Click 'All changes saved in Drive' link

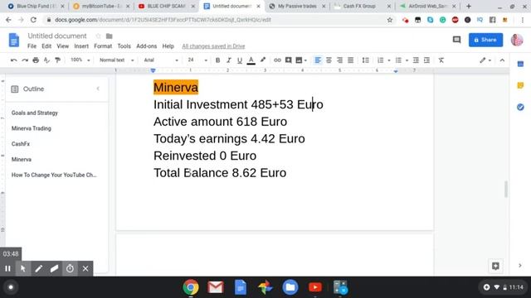213,46
